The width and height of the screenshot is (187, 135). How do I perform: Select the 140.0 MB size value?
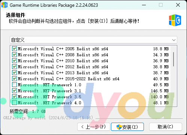[x=160, y=97]
